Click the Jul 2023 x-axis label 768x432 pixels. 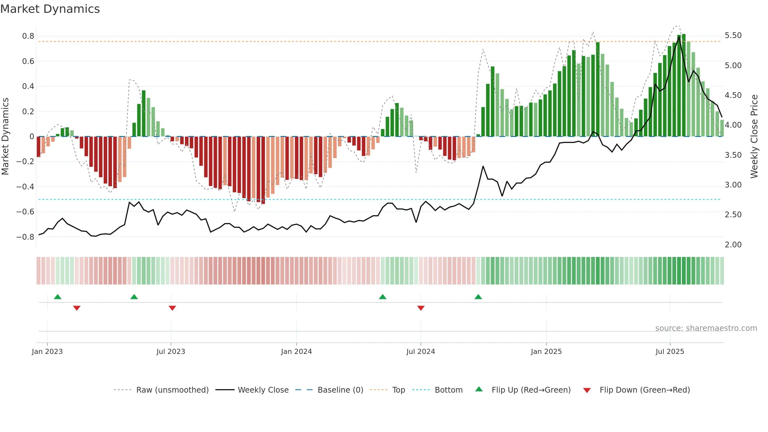click(x=171, y=351)
